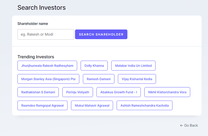
Task: Select Raamdeo Ramgopal Agrawal
Action: click(43, 105)
